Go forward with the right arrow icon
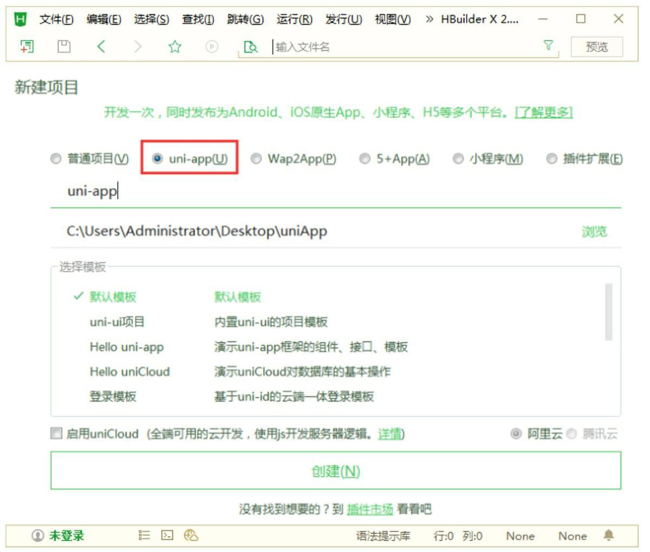This screenshot has width=650, height=552. click(x=138, y=47)
